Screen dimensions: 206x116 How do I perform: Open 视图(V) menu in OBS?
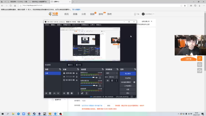click(x=59, y=25)
